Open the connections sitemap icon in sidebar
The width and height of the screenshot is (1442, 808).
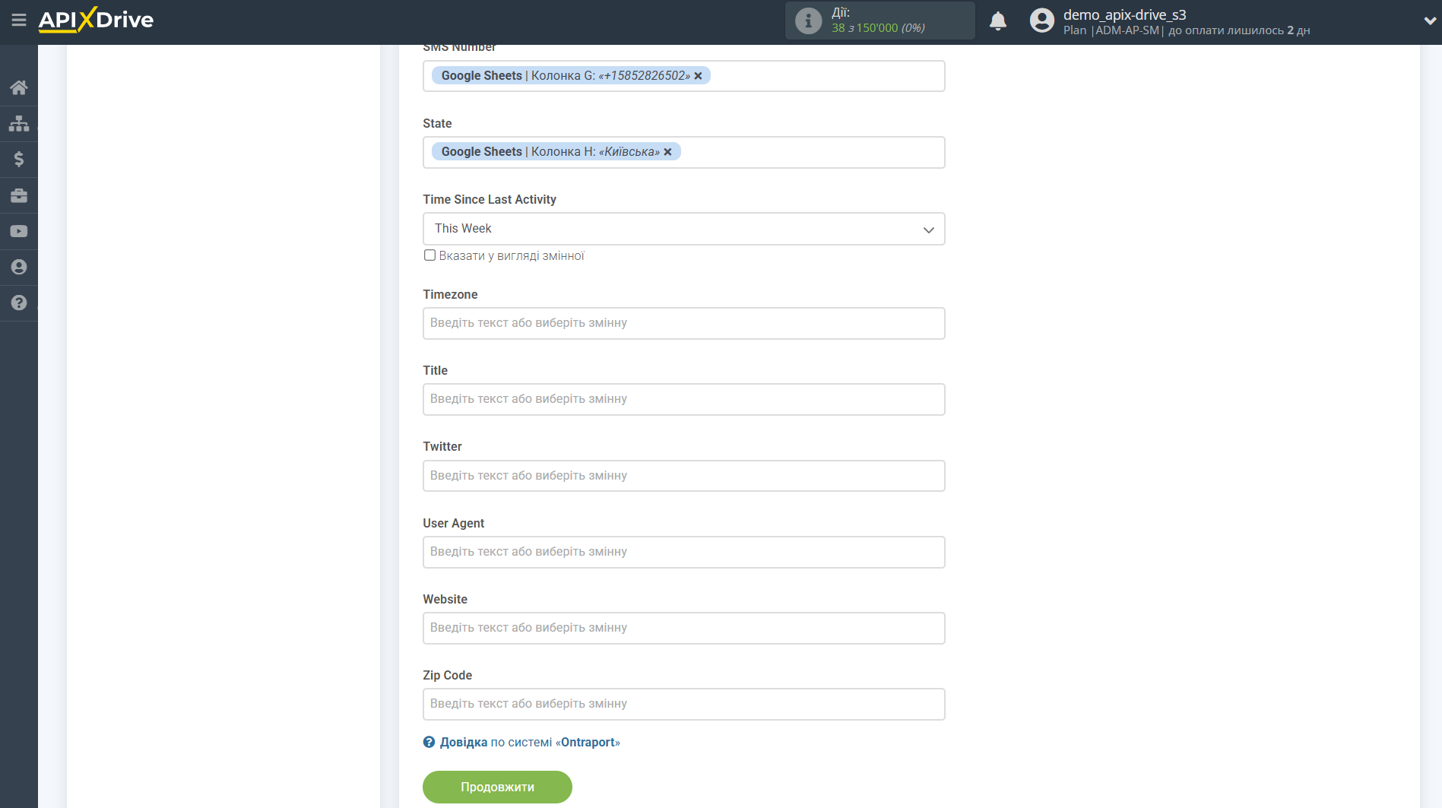[19, 123]
